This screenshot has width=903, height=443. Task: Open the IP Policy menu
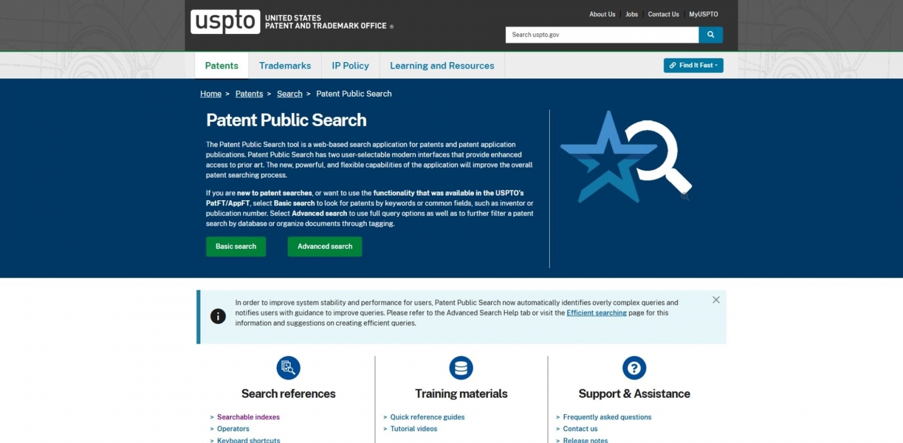[x=350, y=65]
